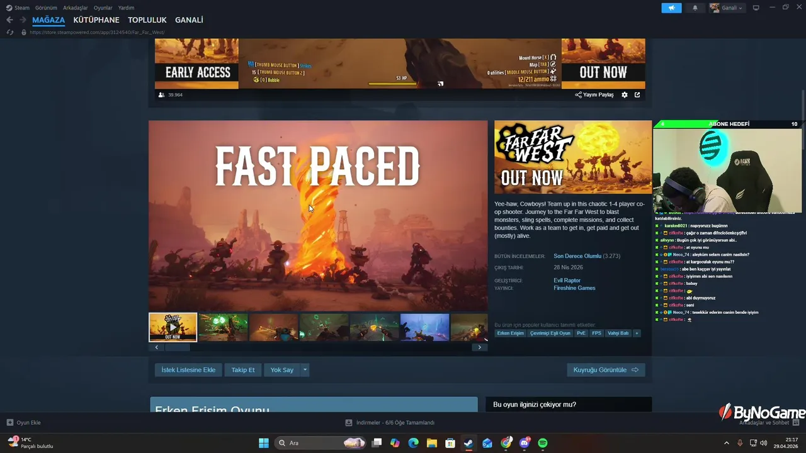The width and height of the screenshot is (806, 453).
Task: Click Oyun Ekle at bottom left
Action: click(x=24, y=423)
